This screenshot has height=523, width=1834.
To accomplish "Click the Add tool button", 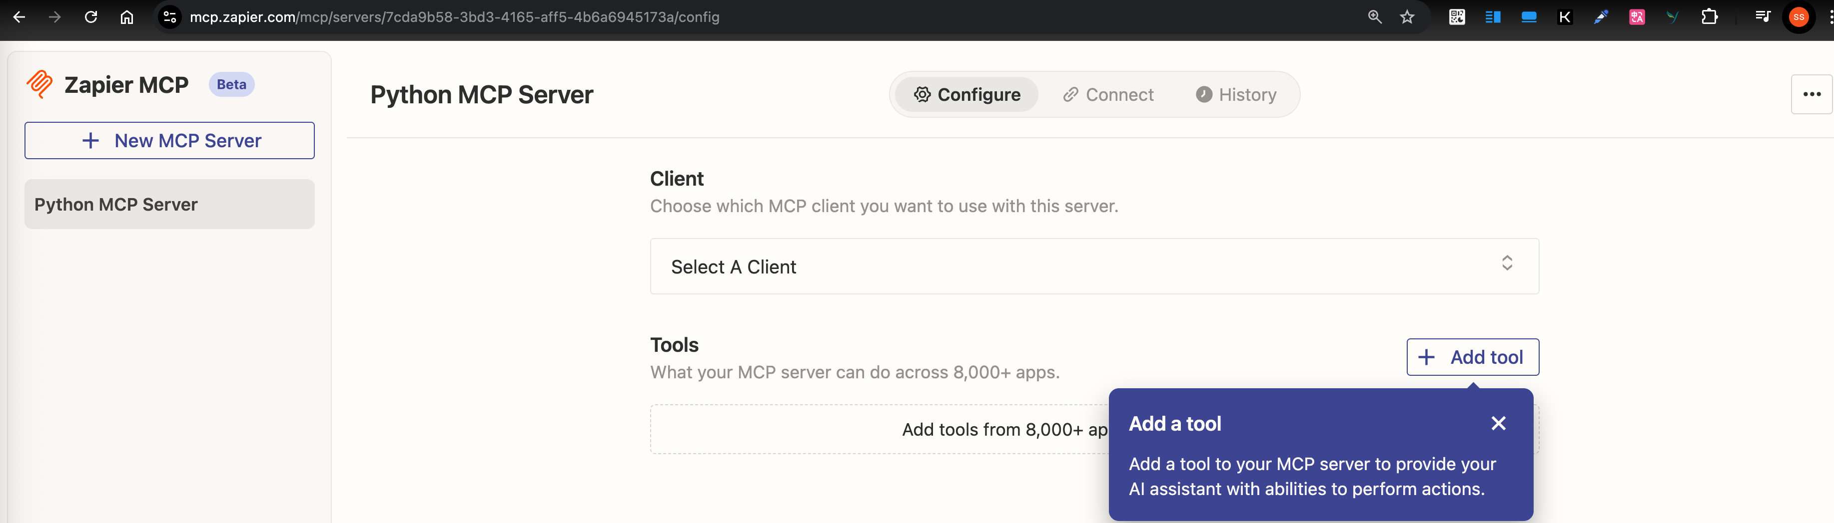I will coord(1472,357).
